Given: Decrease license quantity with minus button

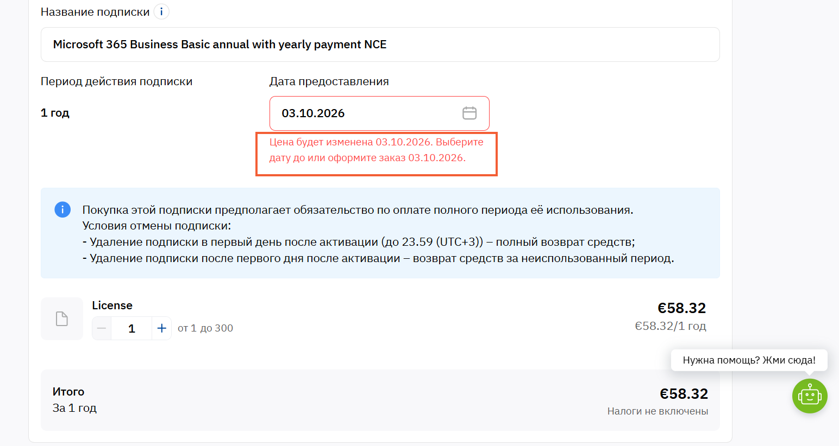Looking at the screenshot, I should 102,328.
